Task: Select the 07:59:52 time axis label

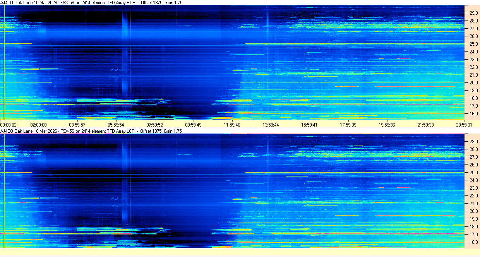Action: (155, 125)
